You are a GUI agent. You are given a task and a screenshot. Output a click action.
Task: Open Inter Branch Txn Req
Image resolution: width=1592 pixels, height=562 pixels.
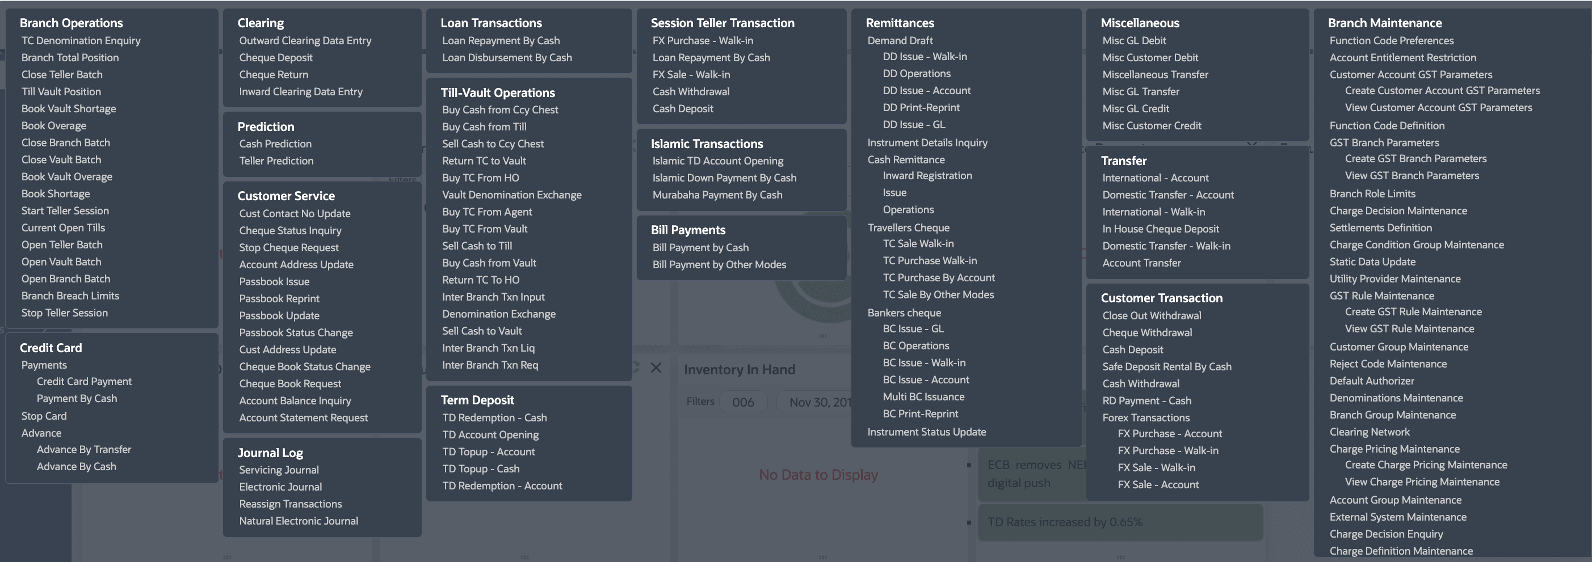pos(490,365)
